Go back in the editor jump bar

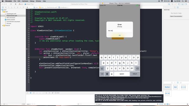30,7
